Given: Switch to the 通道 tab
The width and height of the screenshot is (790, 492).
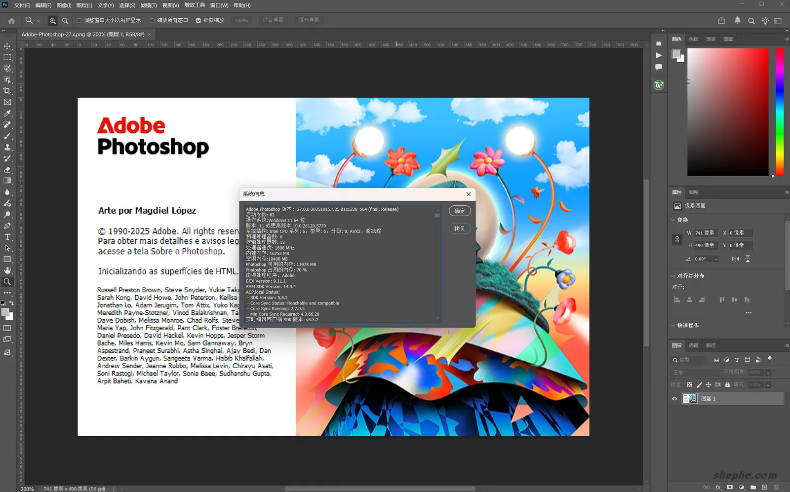Looking at the screenshot, I should click(694, 345).
